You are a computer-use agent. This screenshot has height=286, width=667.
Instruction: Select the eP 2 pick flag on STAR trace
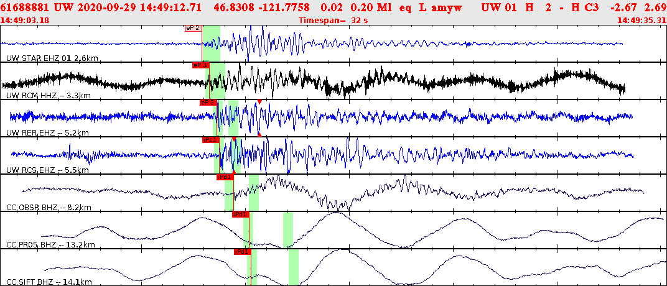pyautogui.click(x=193, y=28)
